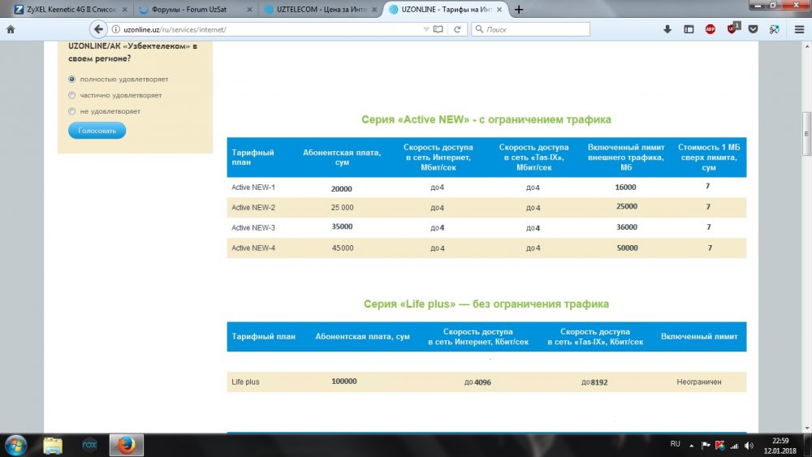Image resolution: width=812 pixels, height=457 pixels.
Task: Show the sidebars panel icon
Action: click(x=689, y=29)
